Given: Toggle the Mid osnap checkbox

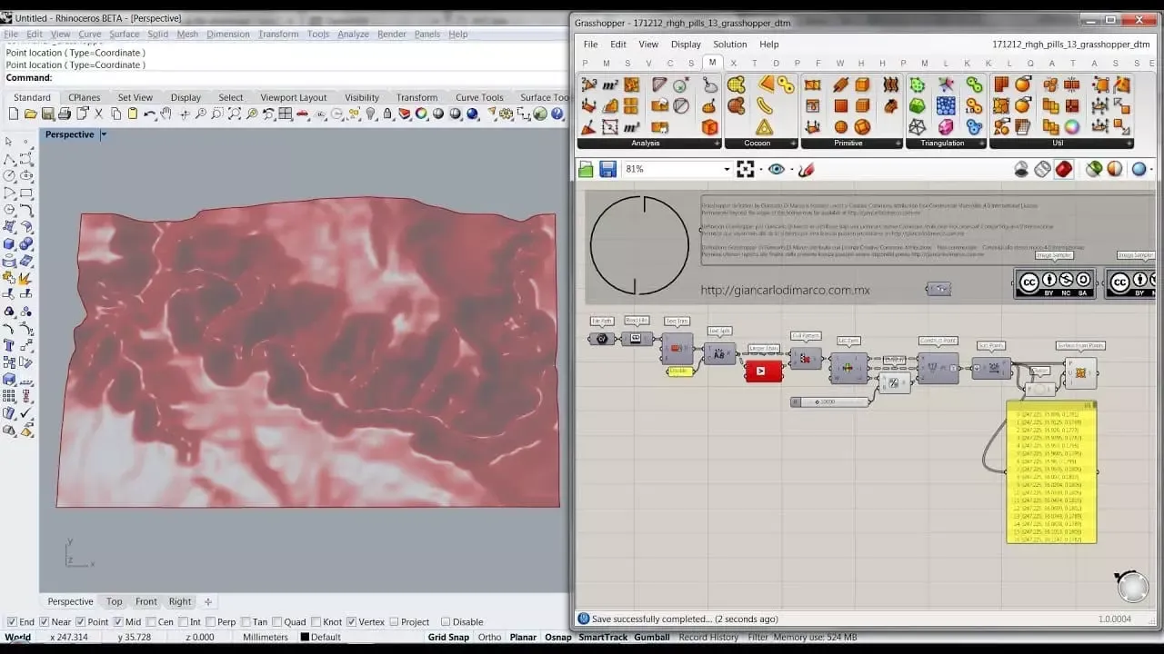Looking at the screenshot, I should coord(118,622).
